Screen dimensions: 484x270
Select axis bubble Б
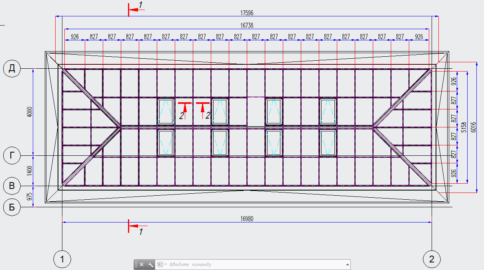coord(12,207)
